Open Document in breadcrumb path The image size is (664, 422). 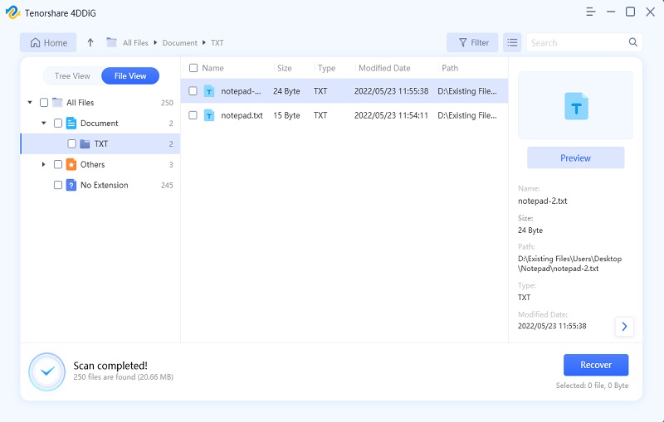[x=180, y=43]
